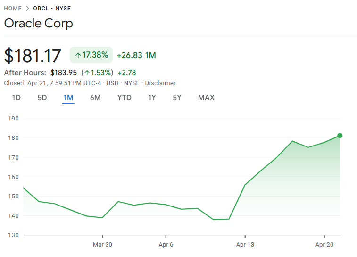This screenshot has height=257, width=357.
Task: Click the +2.78 after hours change
Action: (x=127, y=73)
